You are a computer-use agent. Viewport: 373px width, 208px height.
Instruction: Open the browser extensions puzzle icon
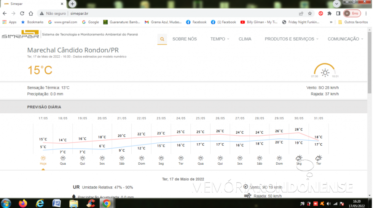point(330,13)
